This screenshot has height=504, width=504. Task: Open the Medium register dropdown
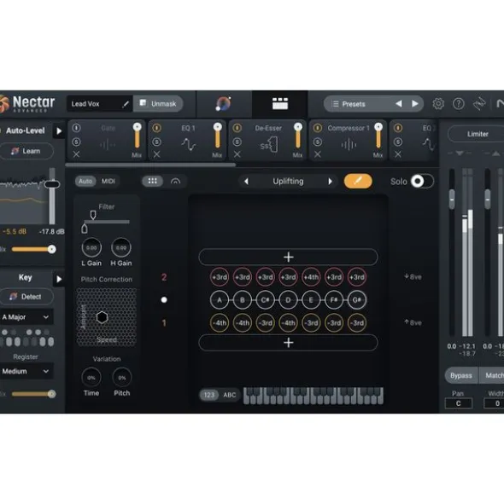(x=26, y=371)
